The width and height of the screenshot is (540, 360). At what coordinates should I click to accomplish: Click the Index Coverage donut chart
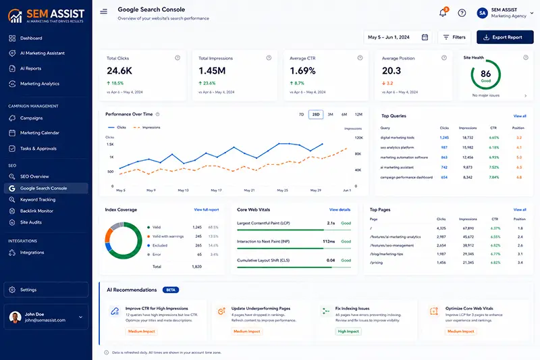[124, 240]
